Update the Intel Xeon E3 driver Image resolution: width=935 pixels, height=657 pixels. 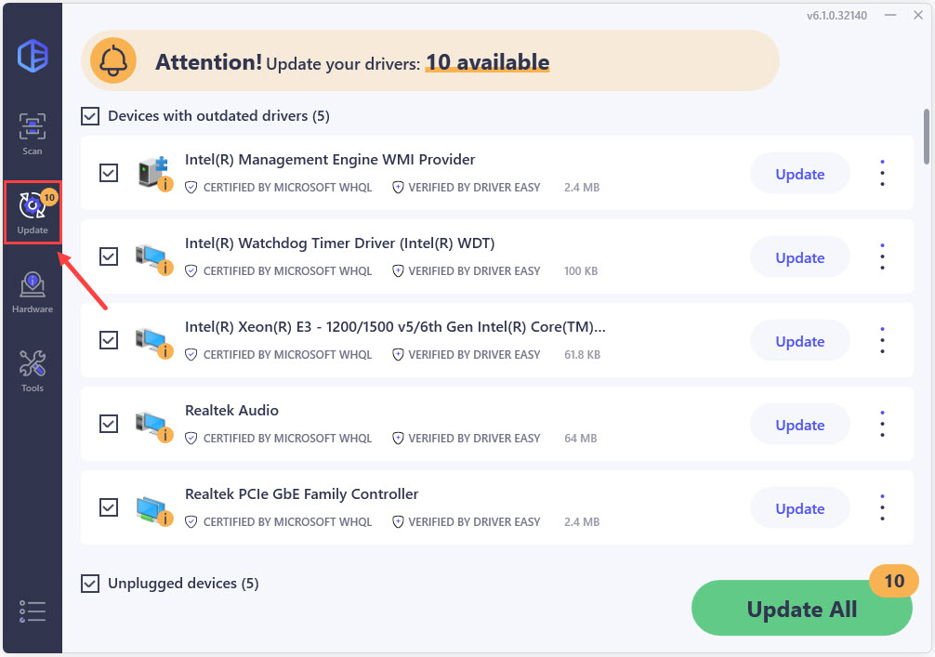tap(799, 341)
